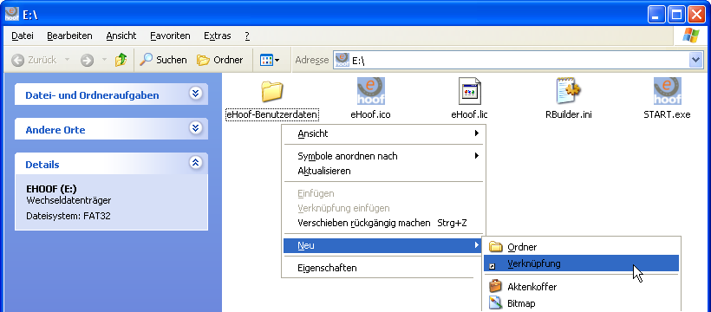711x312 pixels.
Task: Select the START.exe application icon
Action: pyautogui.click(x=667, y=91)
